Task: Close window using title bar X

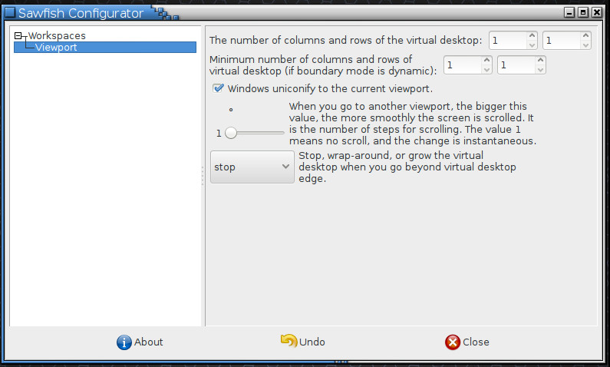Action: [x=597, y=12]
